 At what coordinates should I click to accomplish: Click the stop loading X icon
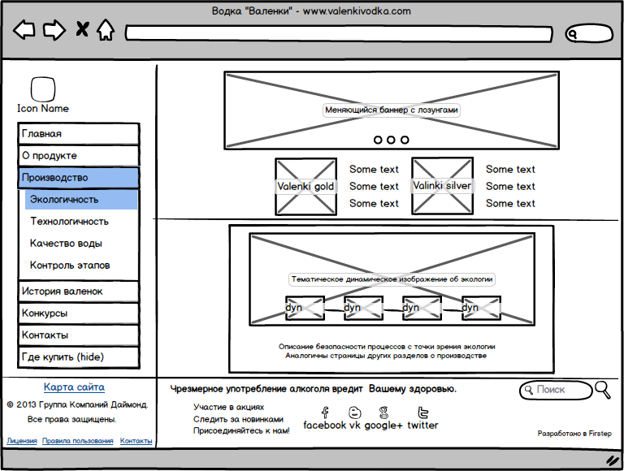[x=82, y=29]
